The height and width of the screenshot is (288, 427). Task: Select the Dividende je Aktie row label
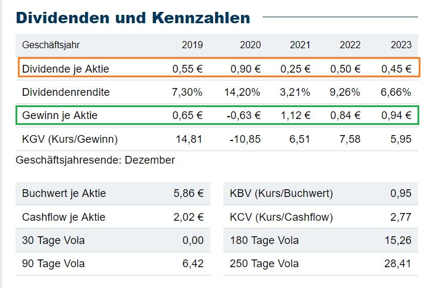point(66,69)
